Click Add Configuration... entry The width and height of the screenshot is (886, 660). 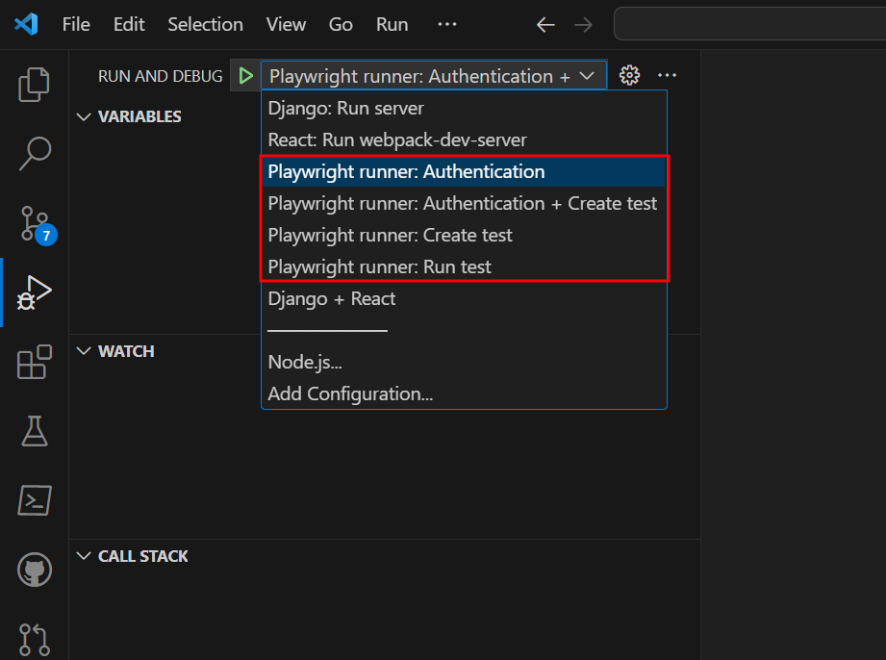[x=464, y=393]
